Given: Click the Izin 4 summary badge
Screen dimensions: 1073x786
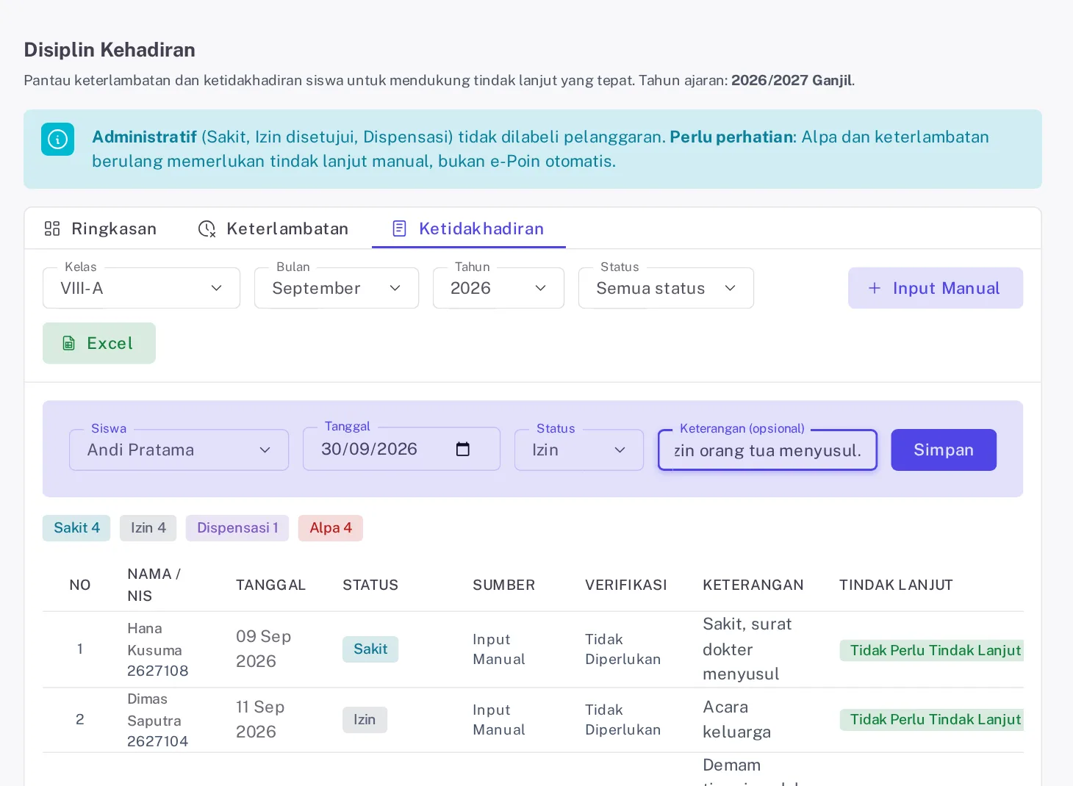Looking at the screenshot, I should (148, 528).
